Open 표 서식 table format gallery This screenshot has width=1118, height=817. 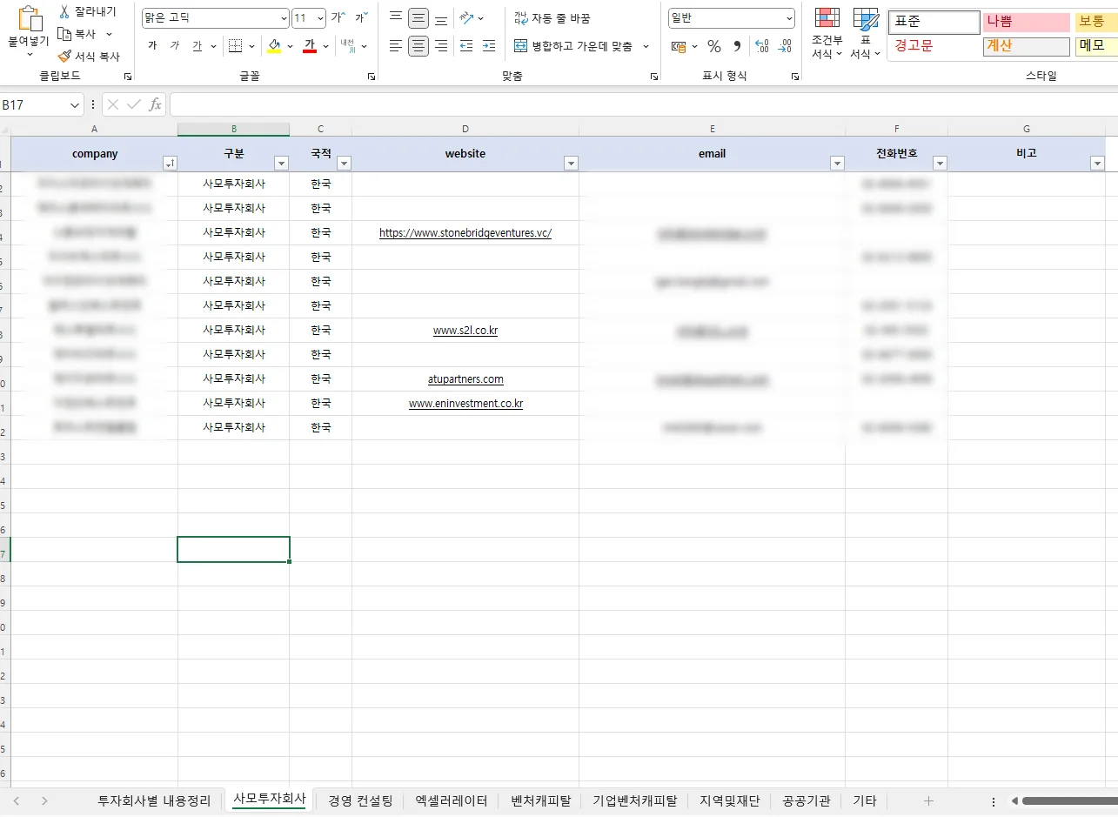(866, 33)
